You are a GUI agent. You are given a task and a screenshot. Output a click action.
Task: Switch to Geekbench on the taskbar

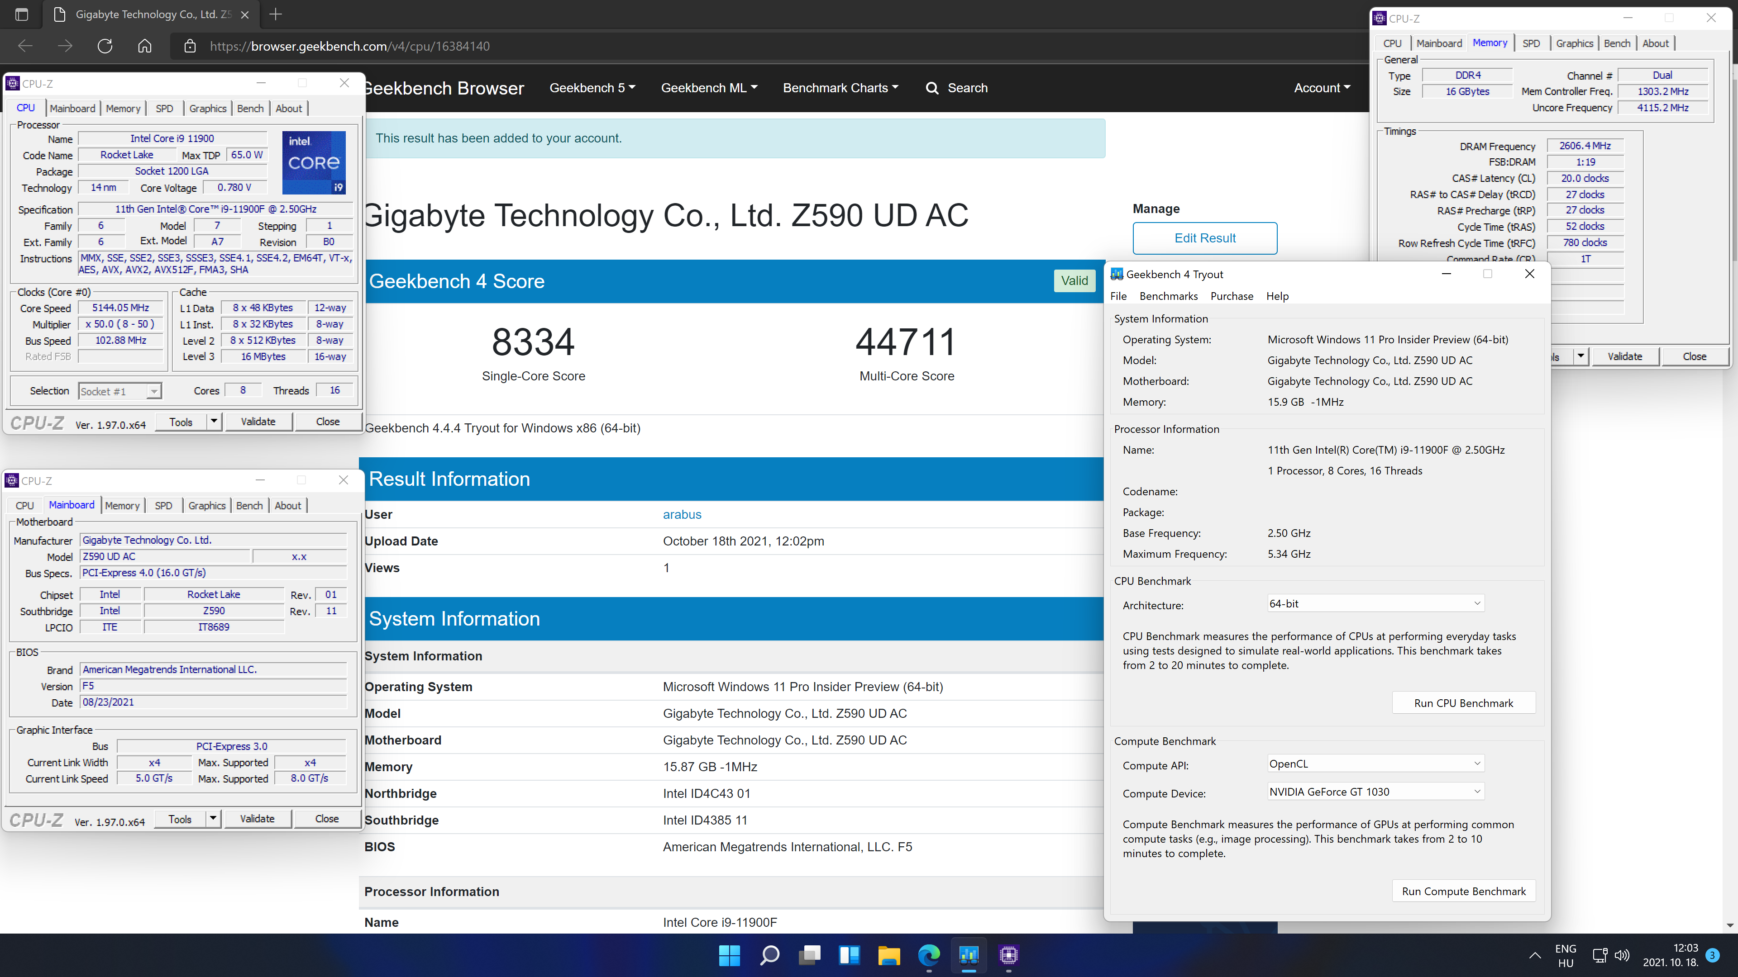click(969, 955)
